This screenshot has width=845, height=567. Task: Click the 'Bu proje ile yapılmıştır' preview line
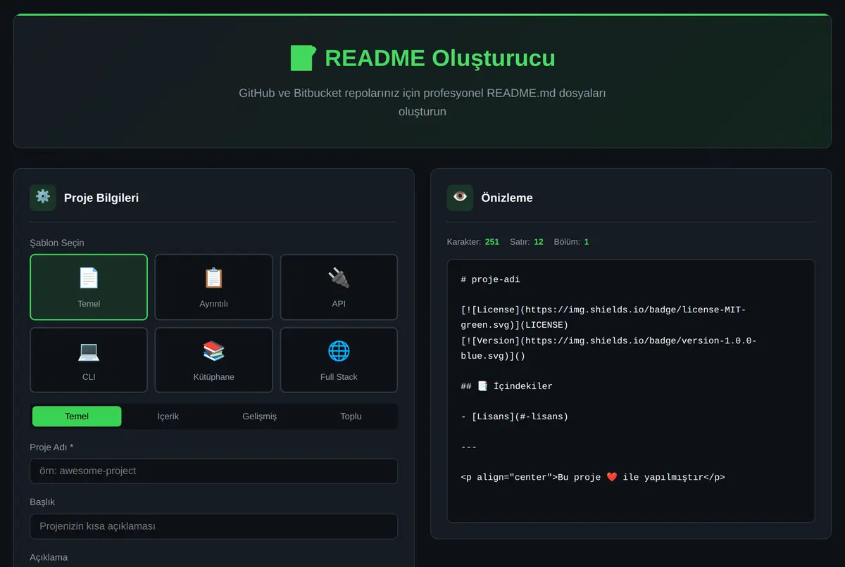(x=593, y=477)
